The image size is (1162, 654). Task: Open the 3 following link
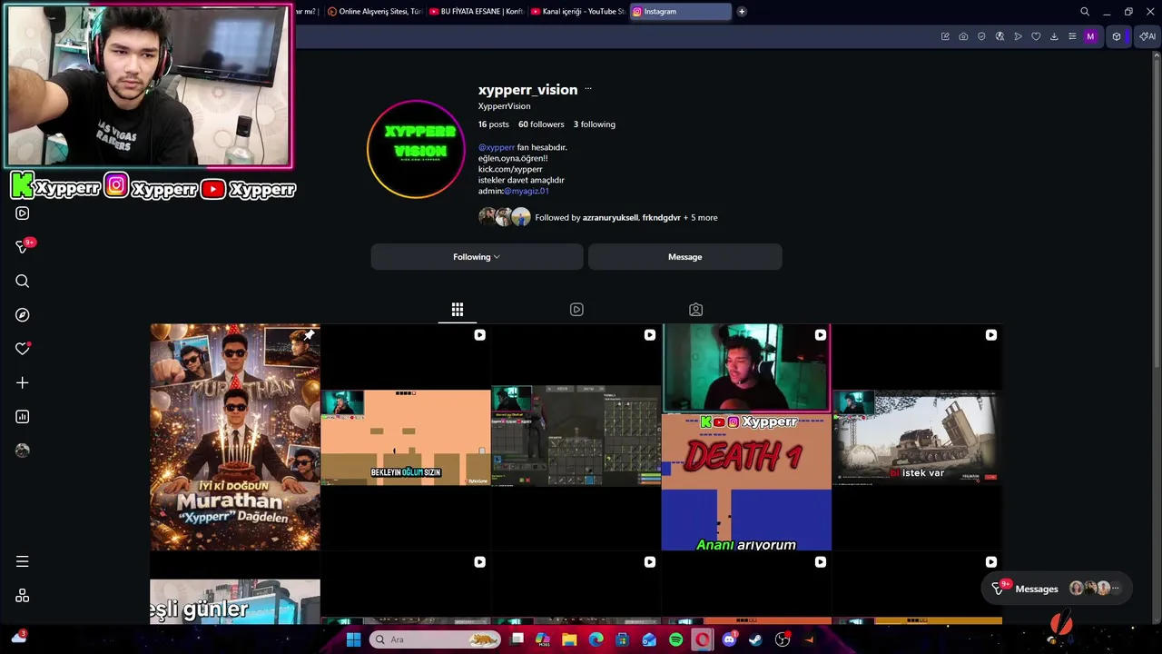point(595,124)
